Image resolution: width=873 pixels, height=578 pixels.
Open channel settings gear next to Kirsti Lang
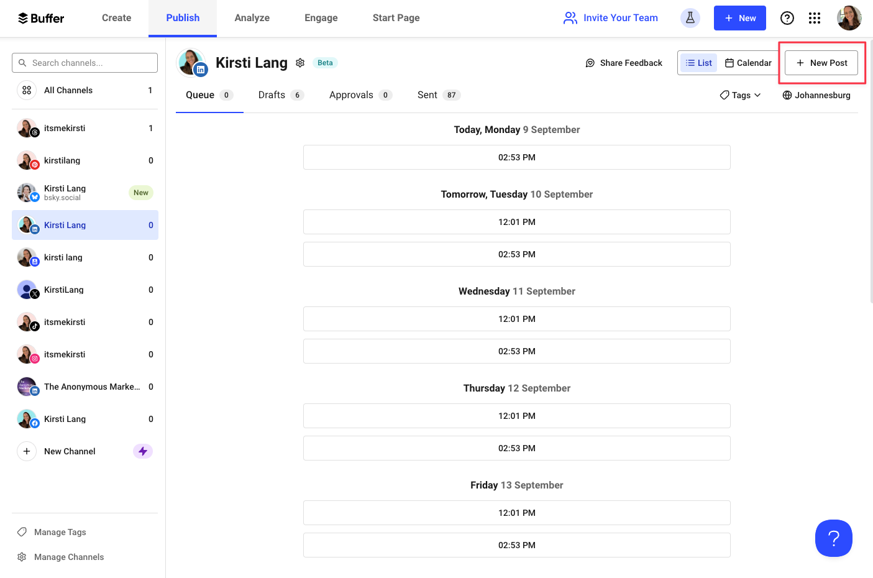click(x=300, y=63)
